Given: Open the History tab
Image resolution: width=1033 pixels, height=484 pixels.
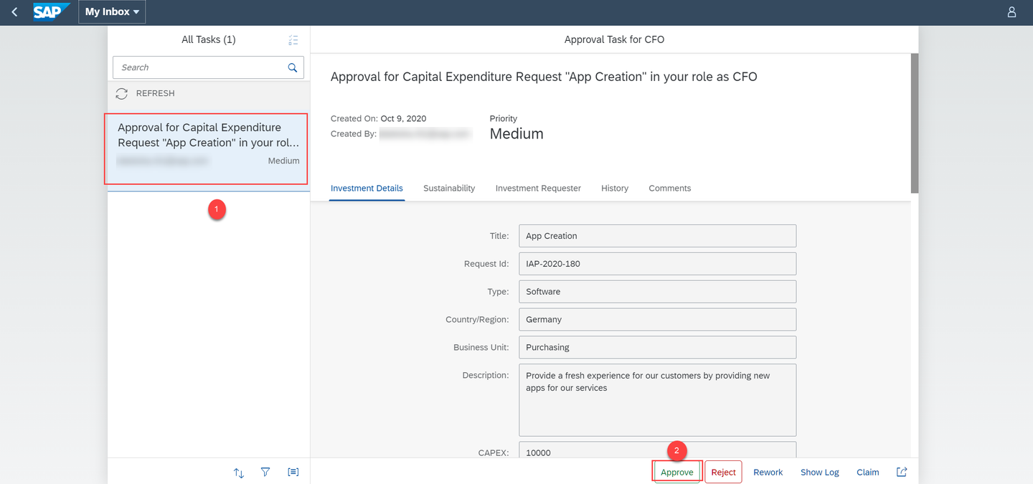Looking at the screenshot, I should click(x=615, y=189).
